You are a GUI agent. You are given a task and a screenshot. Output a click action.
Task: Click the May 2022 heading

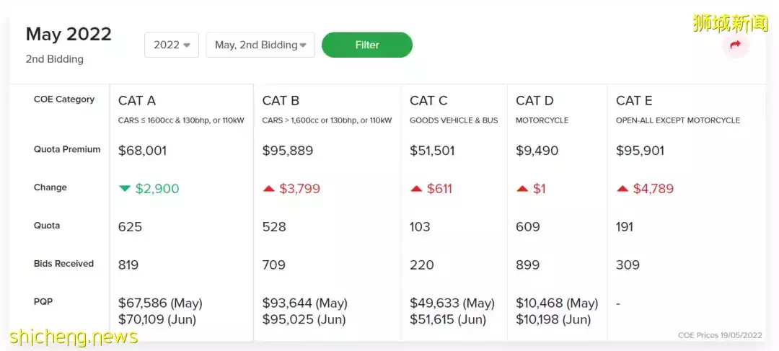(x=69, y=34)
